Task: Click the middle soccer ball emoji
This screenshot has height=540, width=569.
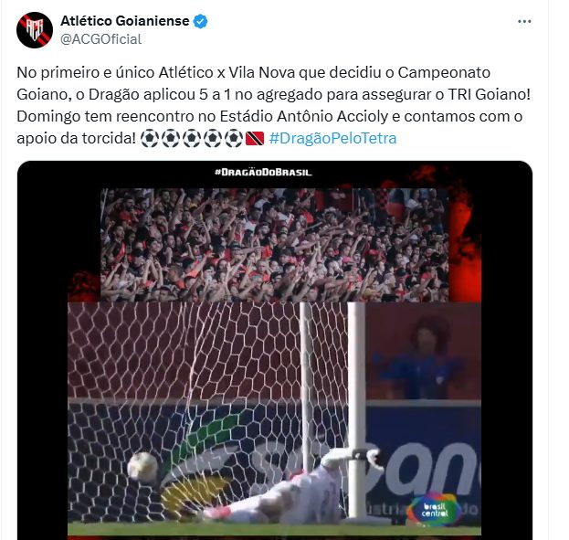Action: click(192, 138)
